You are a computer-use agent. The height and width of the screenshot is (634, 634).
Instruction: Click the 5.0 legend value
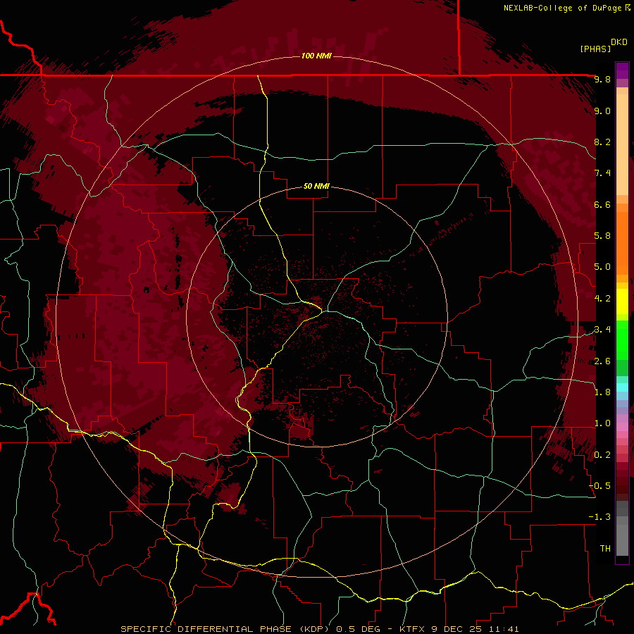click(602, 267)
